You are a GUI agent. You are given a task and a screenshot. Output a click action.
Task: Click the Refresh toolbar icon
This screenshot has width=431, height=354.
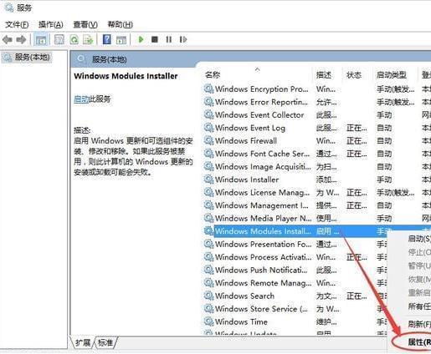[74, 39]
